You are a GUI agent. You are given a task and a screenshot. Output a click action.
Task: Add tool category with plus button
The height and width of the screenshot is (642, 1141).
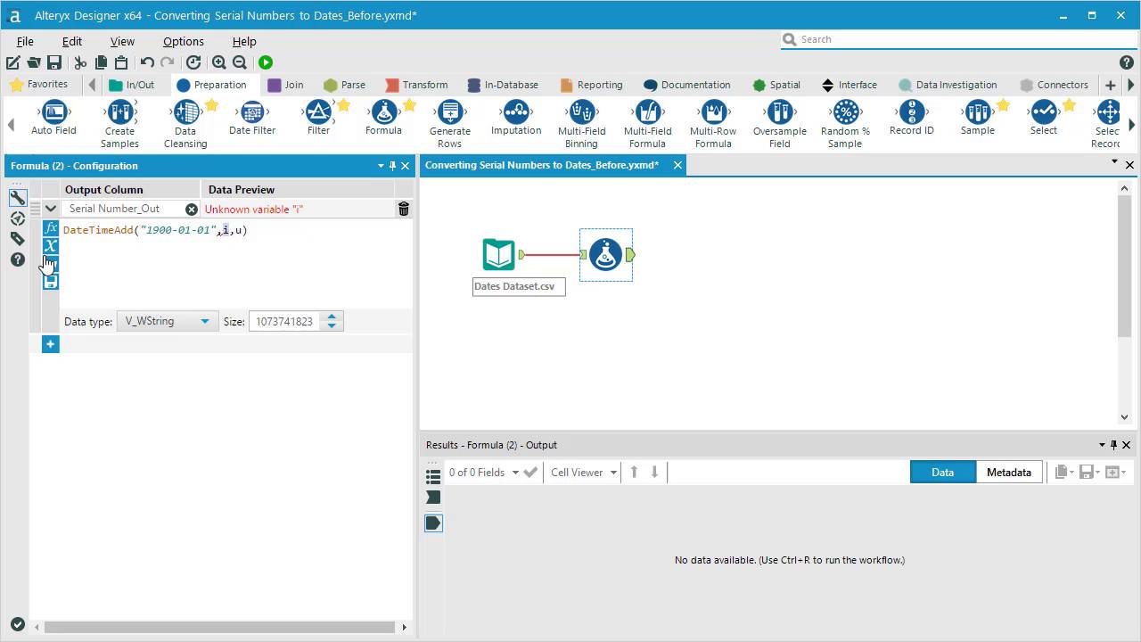coord(1110,85)
